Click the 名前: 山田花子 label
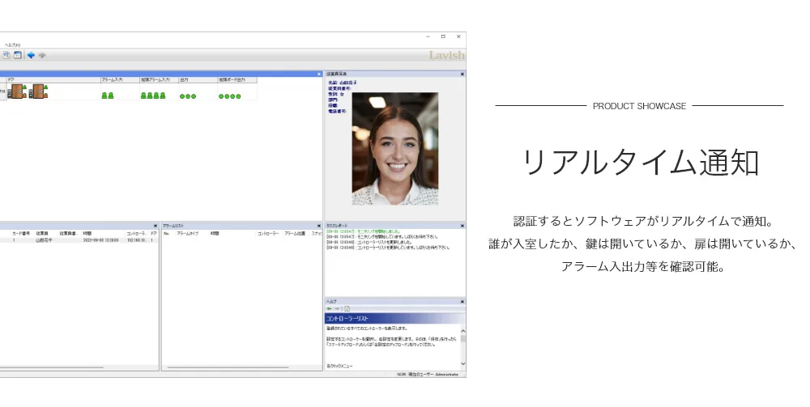Screen dimensions: 810x407 (343, 83)
